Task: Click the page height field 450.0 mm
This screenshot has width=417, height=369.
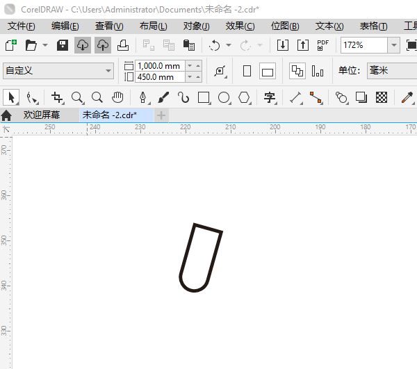Action: click(x=160, y=77)
